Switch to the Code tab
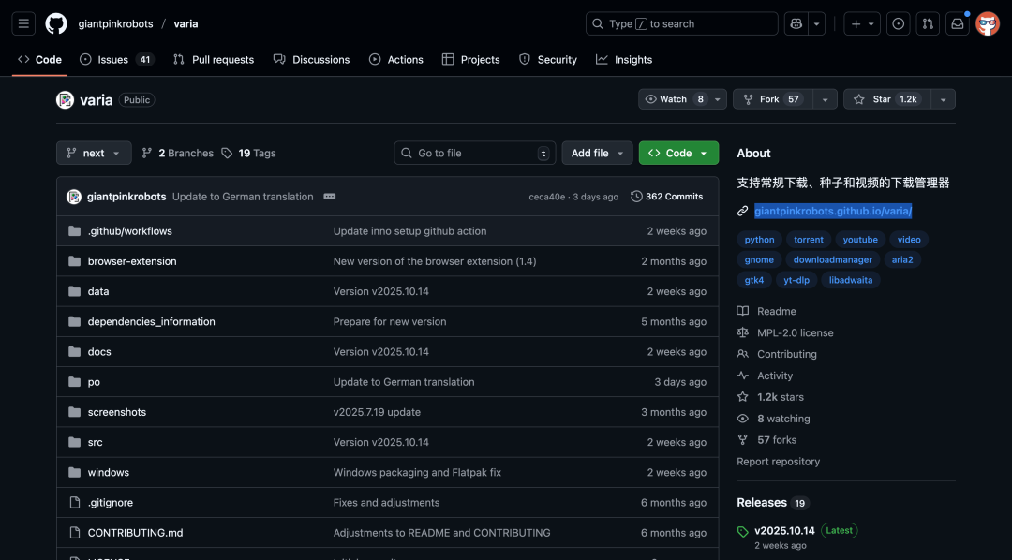 pos(40,59)
